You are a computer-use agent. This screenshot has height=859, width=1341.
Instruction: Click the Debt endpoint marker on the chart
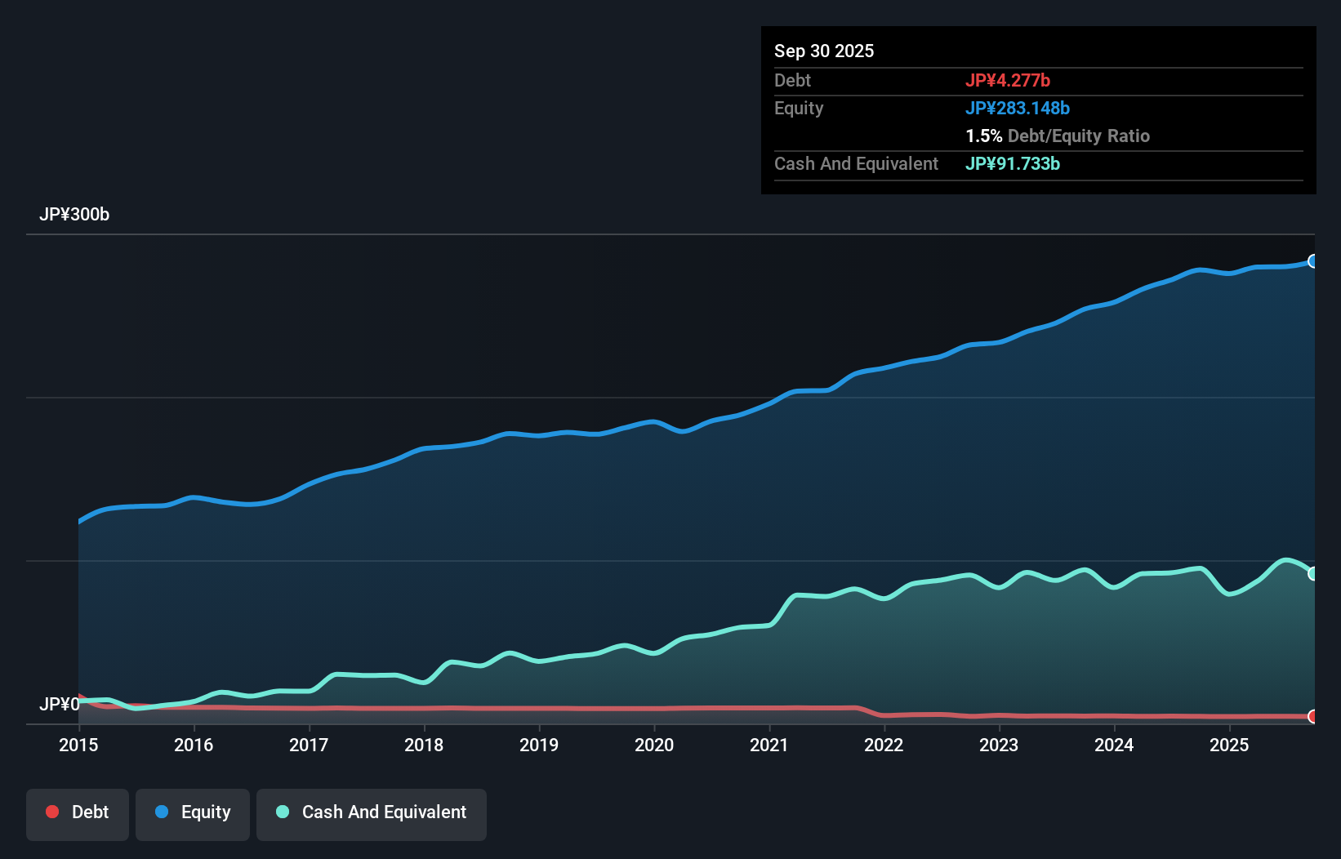pos(1312,716)
